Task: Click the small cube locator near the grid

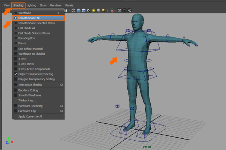Action: click(x=118, y=106)
